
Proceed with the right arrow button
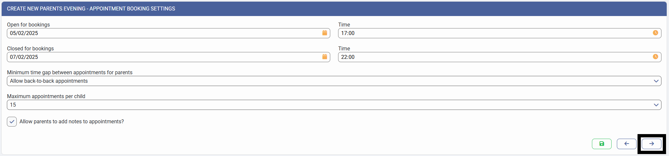point(651,144)
